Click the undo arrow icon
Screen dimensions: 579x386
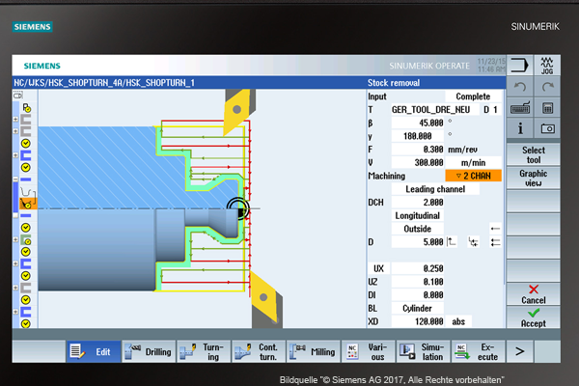519,88
